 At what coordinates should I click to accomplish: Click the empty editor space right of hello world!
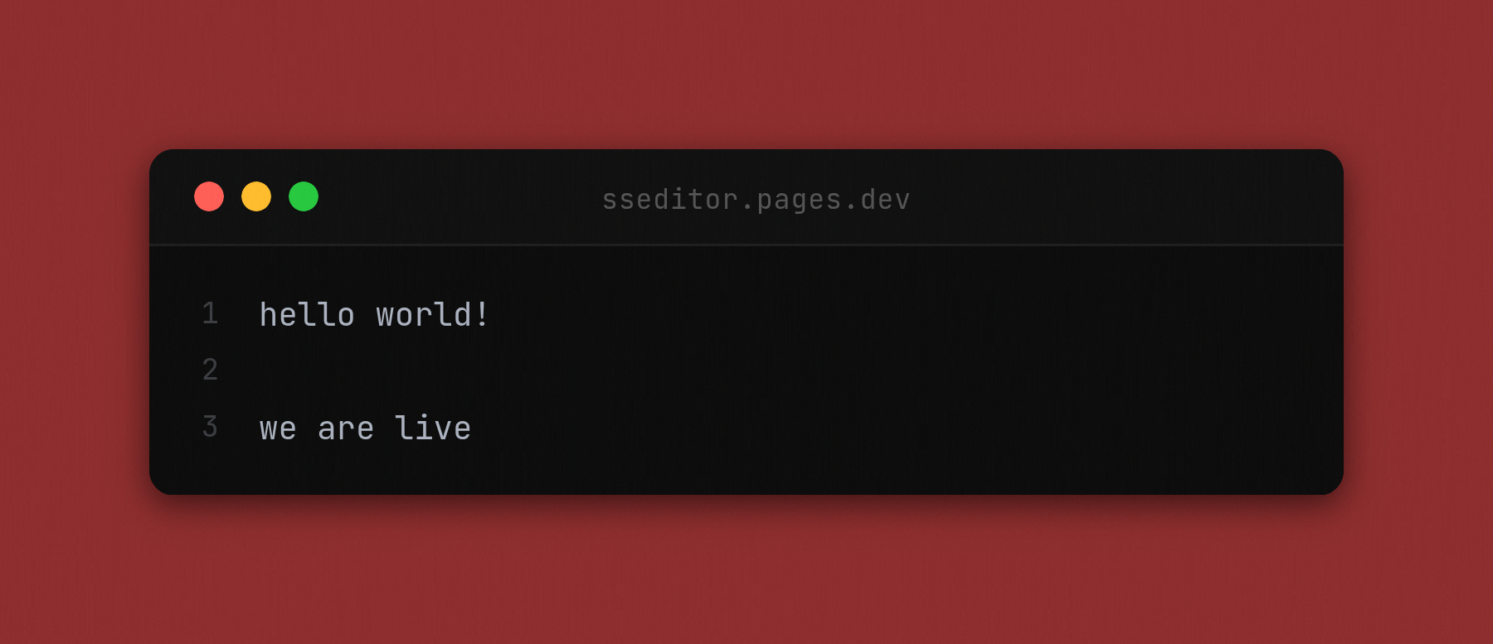tap(746, 314)
